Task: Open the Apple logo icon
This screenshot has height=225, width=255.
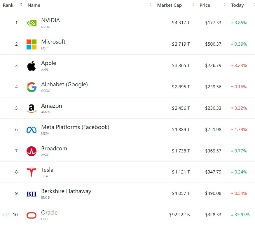Action: pyautogui.click(x=32, y=66)
